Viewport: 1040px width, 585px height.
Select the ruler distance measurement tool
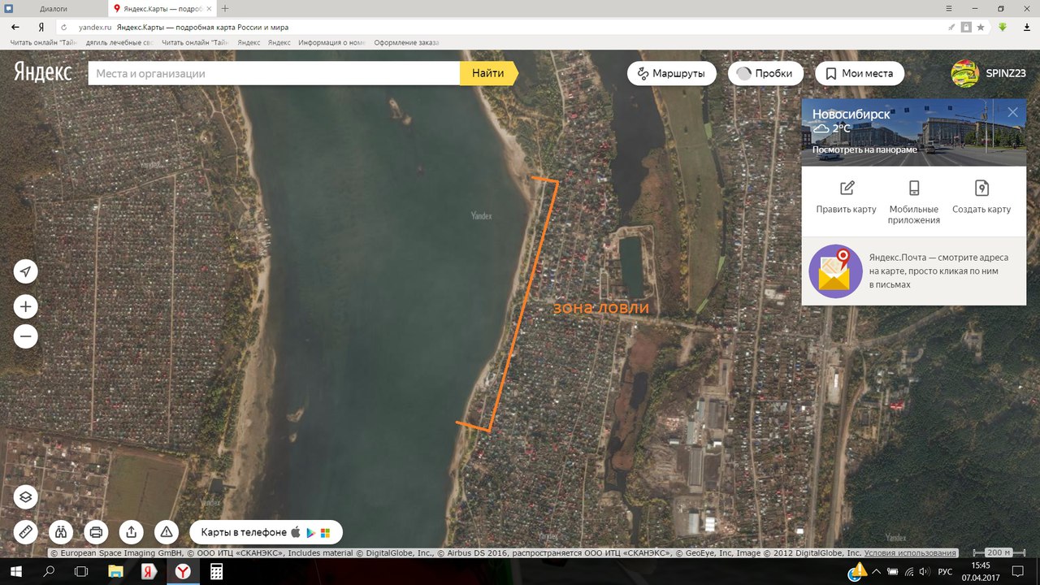pyautogui.click(x=26, y=532)
